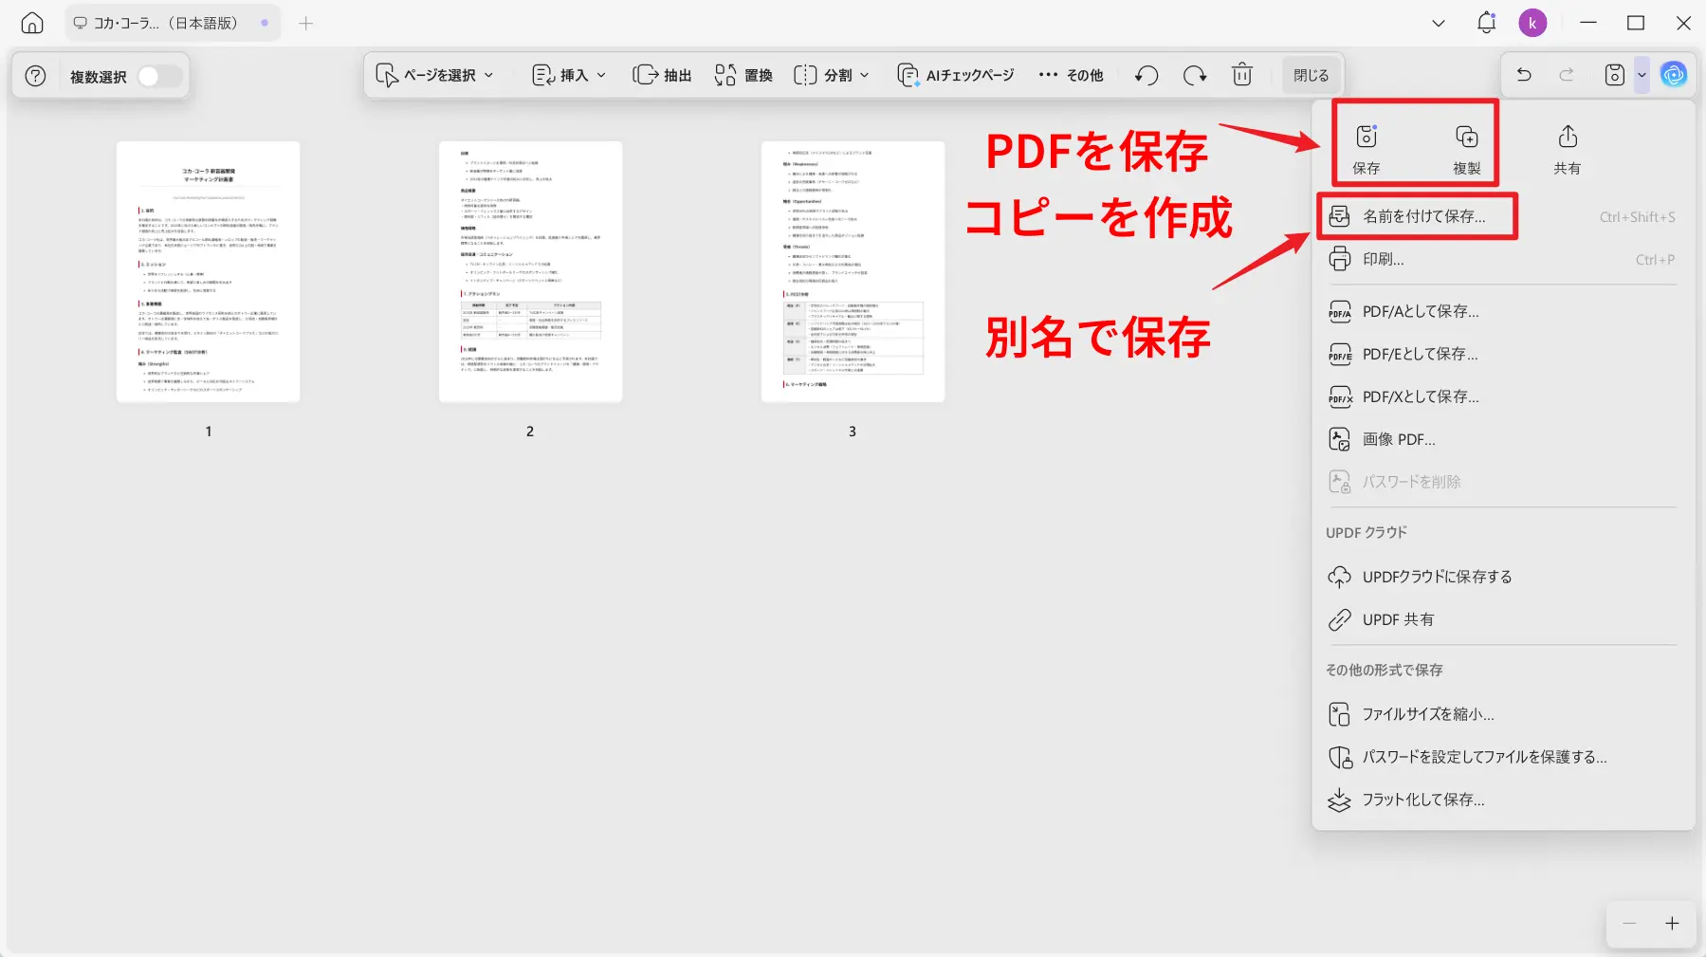
Task: Rotate pages counterclockwise
Action: [1147, 75]
